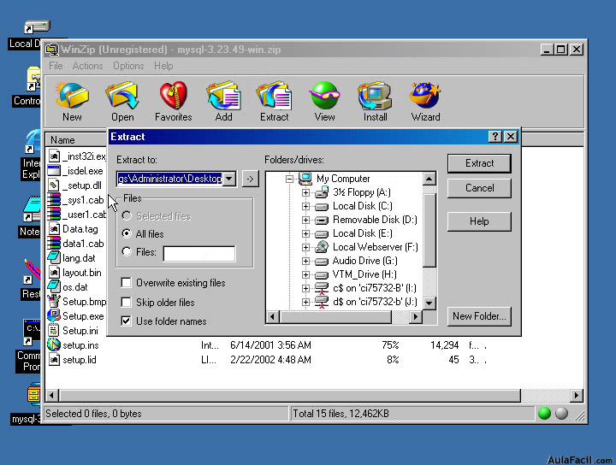Select the Removable Disk (D:) drive icon
The width and height of the screenshot is (616, 465).
(x=322, y=221)
